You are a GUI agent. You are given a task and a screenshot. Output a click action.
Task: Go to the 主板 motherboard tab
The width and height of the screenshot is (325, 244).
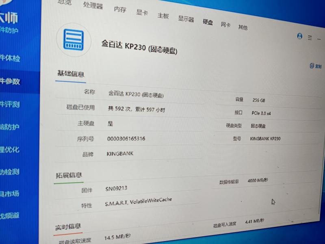163,16
